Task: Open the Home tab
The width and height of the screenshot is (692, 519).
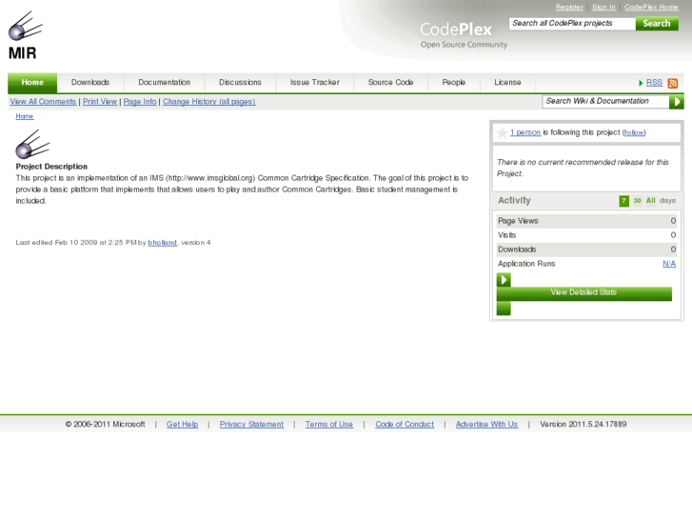Action: [x=32, y=83]
